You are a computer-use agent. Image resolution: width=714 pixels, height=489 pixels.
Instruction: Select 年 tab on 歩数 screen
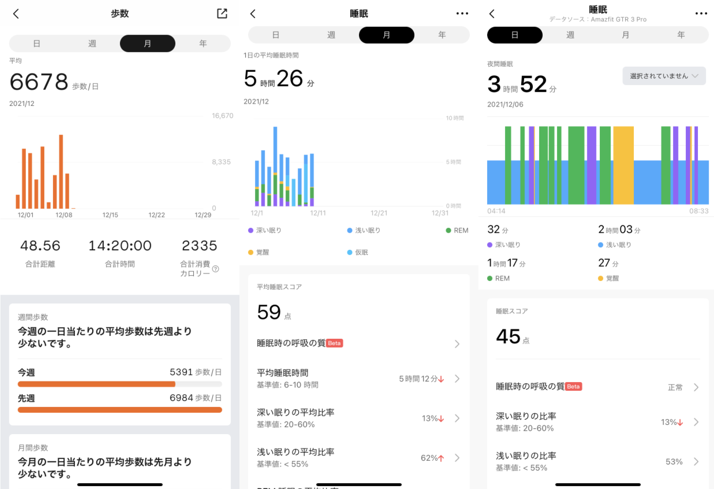coord(203,44)
